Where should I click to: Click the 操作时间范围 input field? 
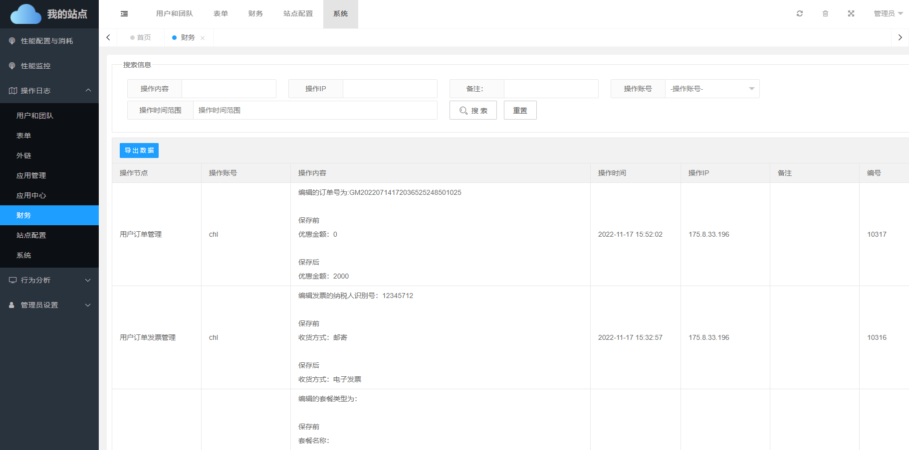pyautogui.click(x=315, y=110)
